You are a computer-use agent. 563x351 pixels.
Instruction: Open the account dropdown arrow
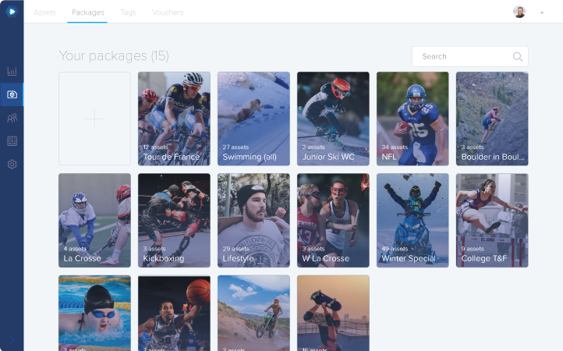pos(542,12)
